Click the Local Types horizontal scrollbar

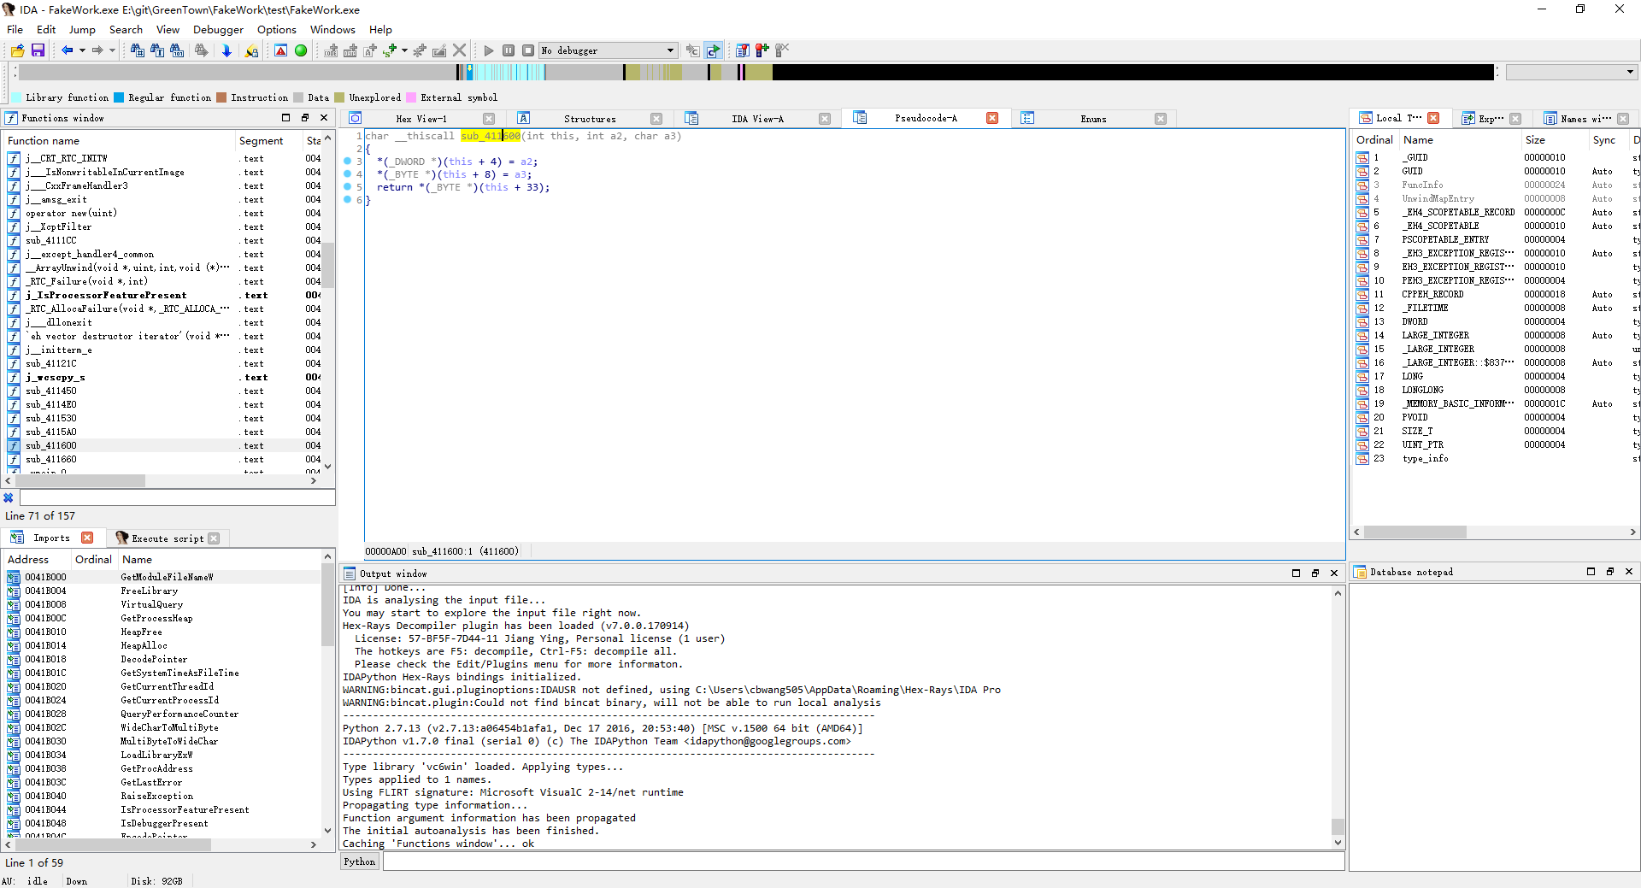click(1494, 532)
